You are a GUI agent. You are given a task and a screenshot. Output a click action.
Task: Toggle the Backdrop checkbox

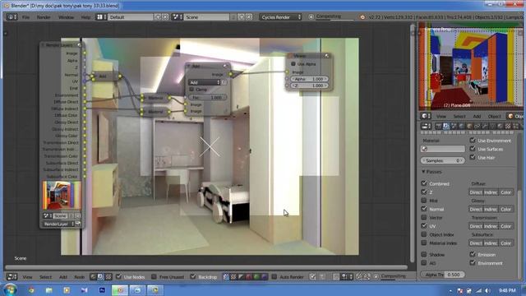pos(193,276)
